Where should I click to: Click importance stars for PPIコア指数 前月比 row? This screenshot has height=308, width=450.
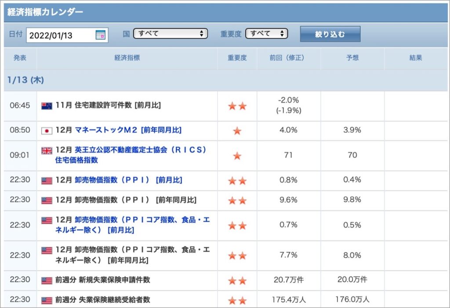click(237, 226)
